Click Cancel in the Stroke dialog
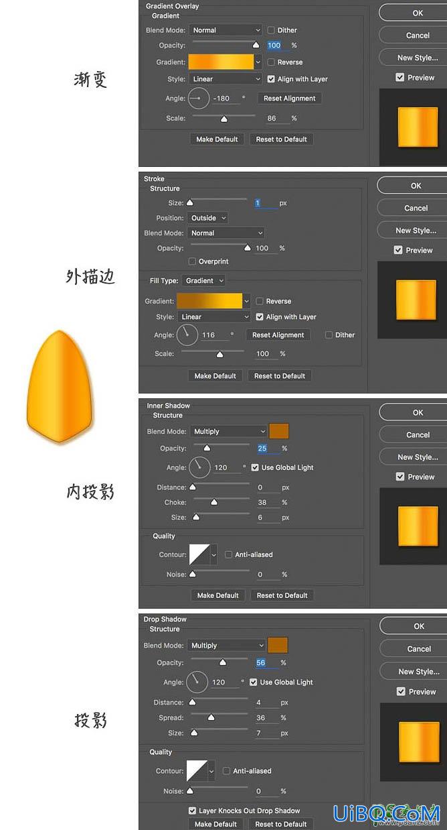 [416, 209]
